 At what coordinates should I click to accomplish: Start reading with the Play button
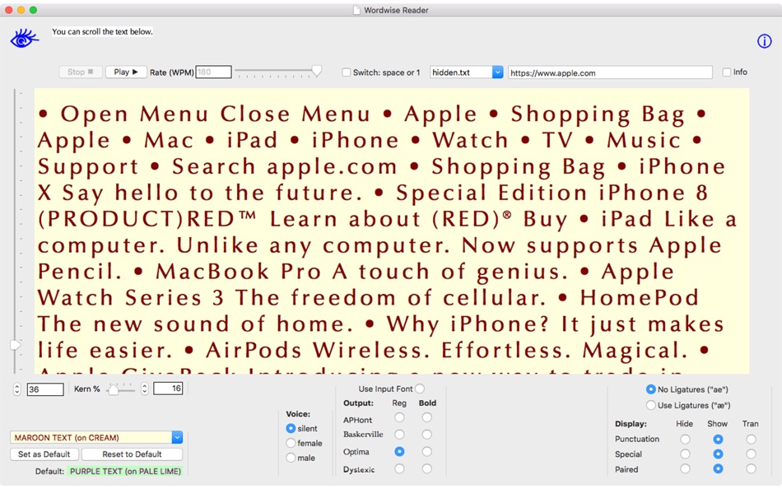pos(126,72)
